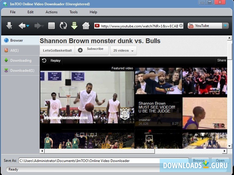234x175 pixels.
Task: Open the back history dropdown arrow
Action: tap(28, 26)
